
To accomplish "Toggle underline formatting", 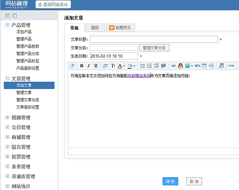I will (x=96, y=66).
